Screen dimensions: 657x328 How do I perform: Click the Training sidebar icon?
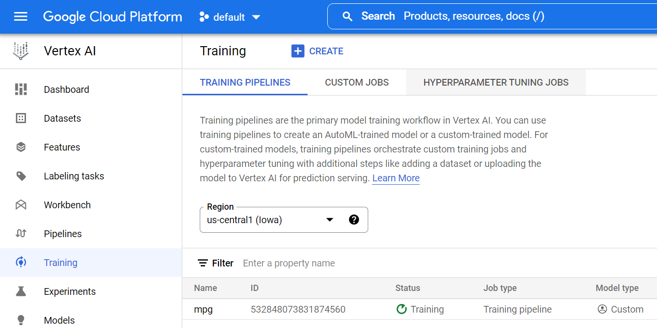(21, 263)
